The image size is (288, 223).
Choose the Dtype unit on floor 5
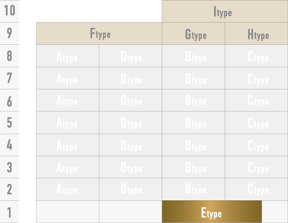point(131,123)
